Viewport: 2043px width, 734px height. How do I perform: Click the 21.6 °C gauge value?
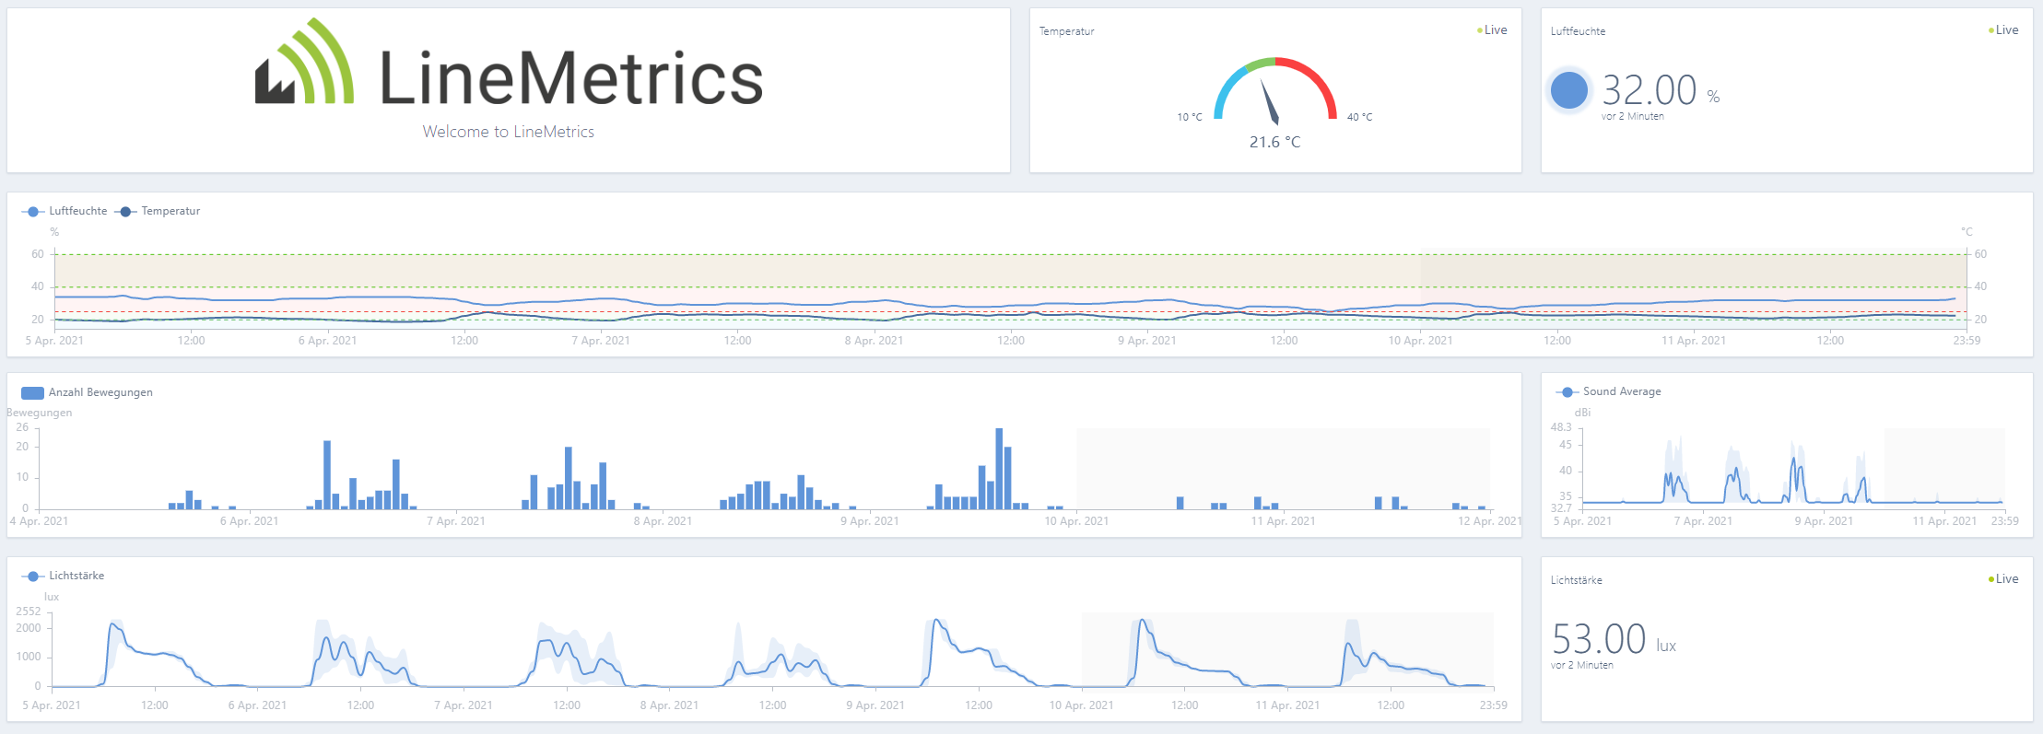[1274, 142]
